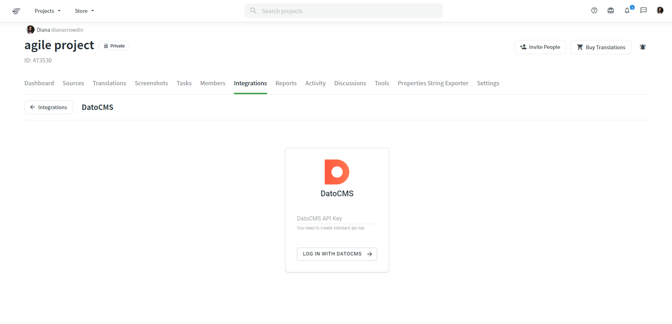Image resolution: width=672 pixels, height=324 pixels.
Task: Switch to the Tasks tab
Action: 184,83
